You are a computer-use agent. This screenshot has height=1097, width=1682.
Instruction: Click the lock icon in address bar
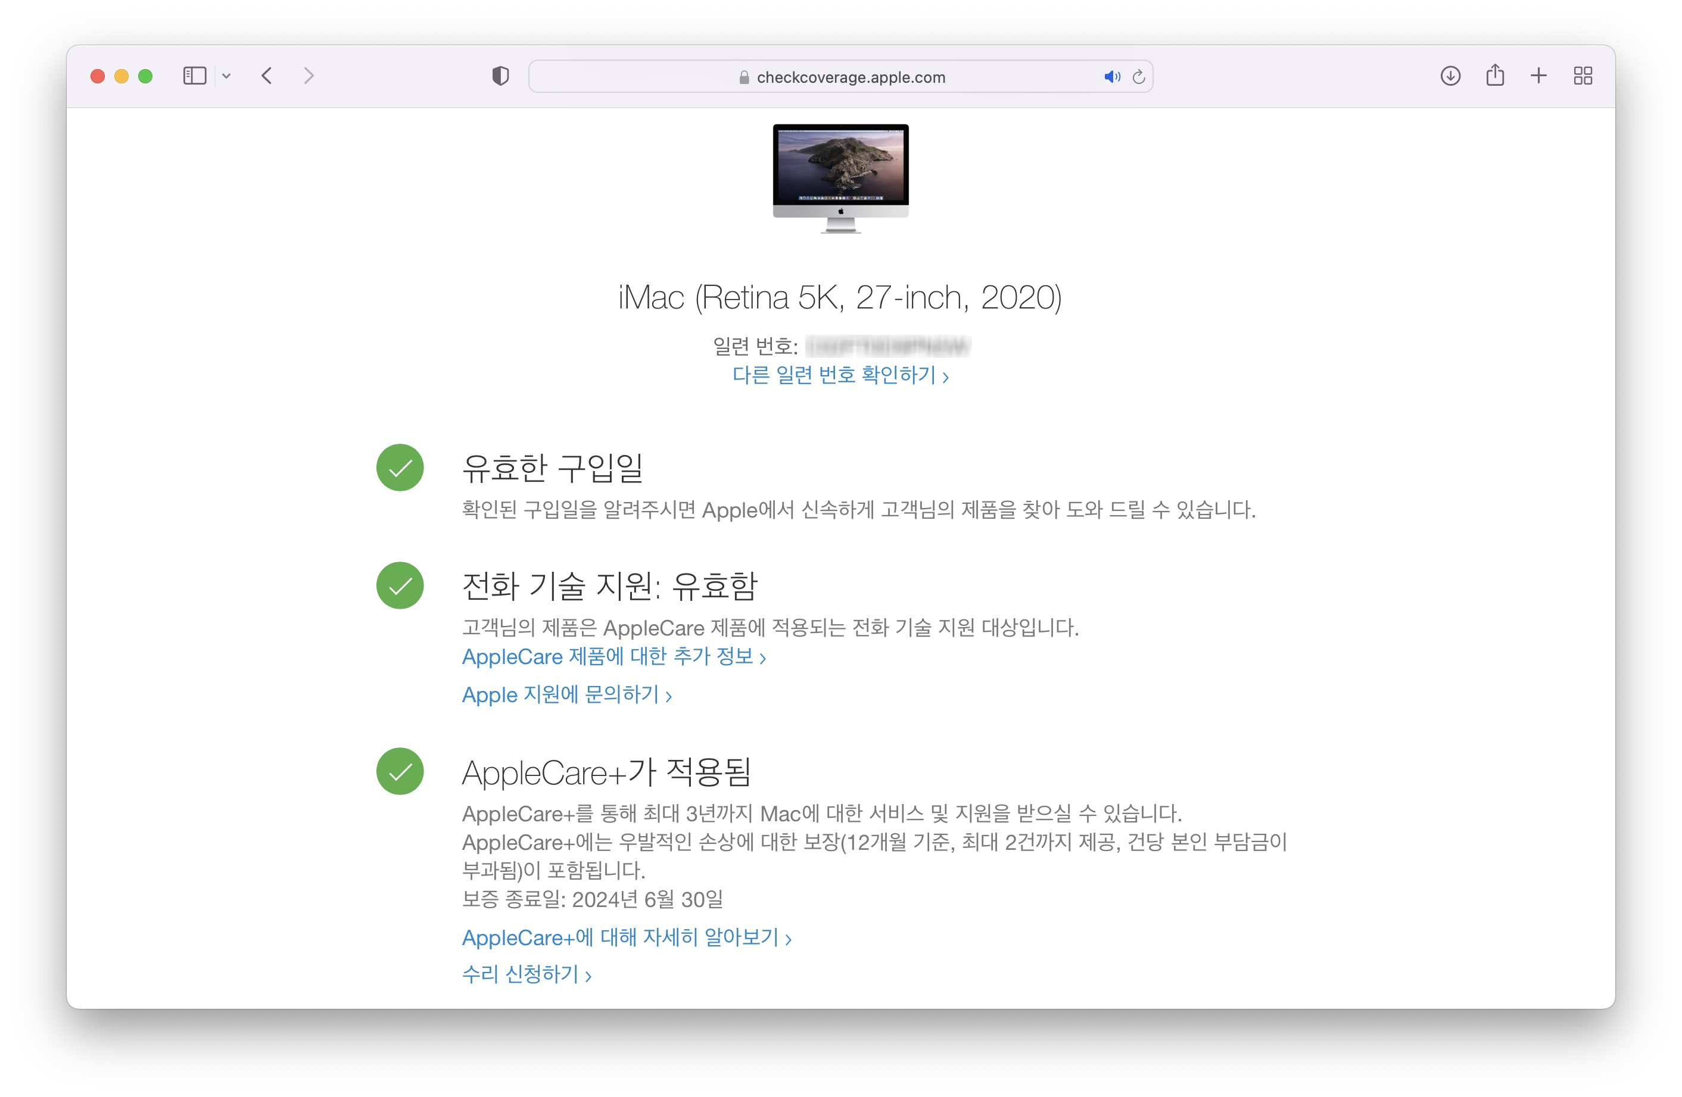[x=743, y=78]
